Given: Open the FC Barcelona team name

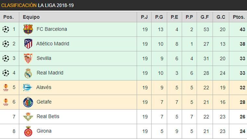Looking at the screenshot, I should click(52, 29).
